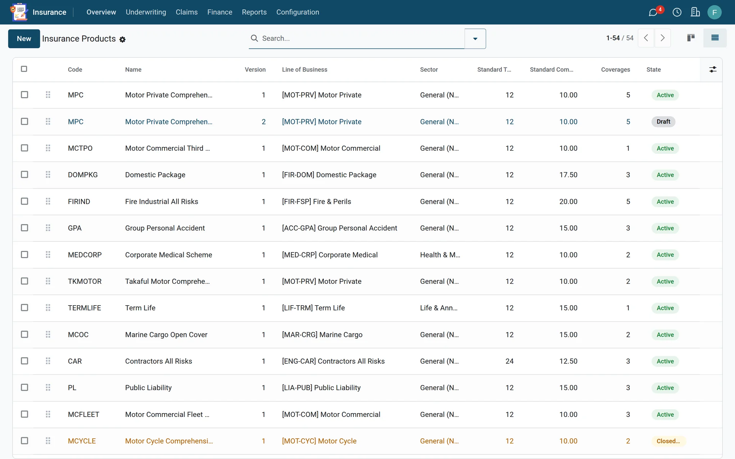Select the FIRIND row checkbox
Screen dimensions: 735x459
pyautogui.click(x=24, y=201)
